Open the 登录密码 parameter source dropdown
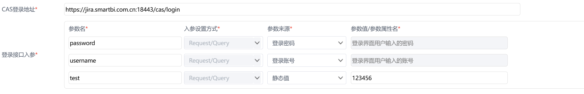 (x=307, y=43)
